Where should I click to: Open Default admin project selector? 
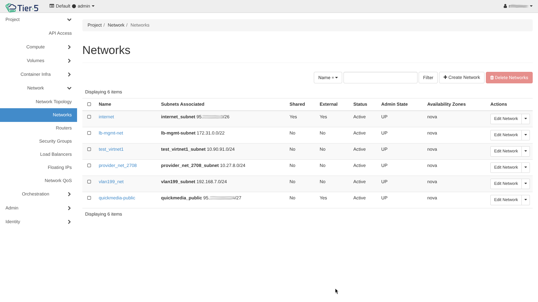pyautogui.click(x=72, y=6)
